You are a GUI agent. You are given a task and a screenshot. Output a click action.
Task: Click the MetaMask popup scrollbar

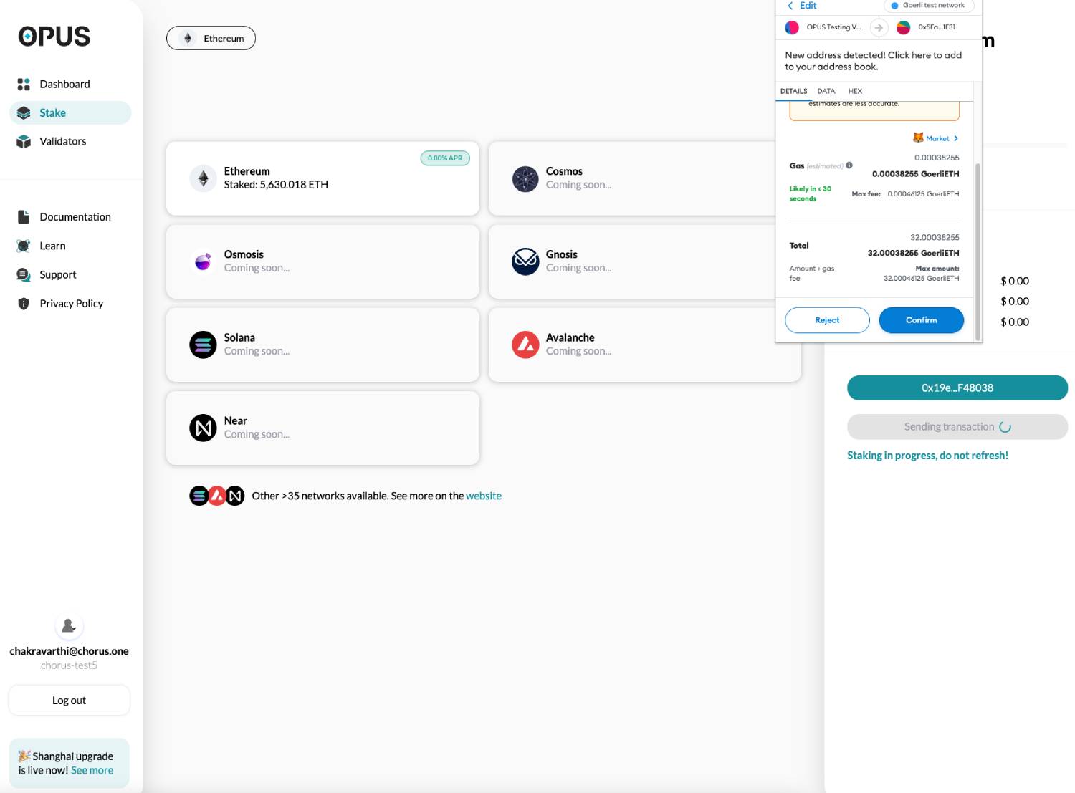click(978, 251)
